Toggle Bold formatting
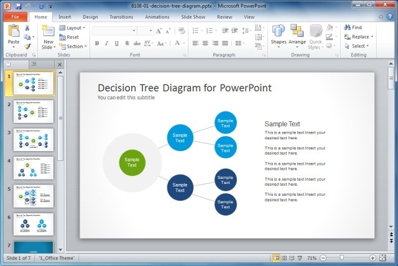The image size is (398, 266). coord(97,44)
